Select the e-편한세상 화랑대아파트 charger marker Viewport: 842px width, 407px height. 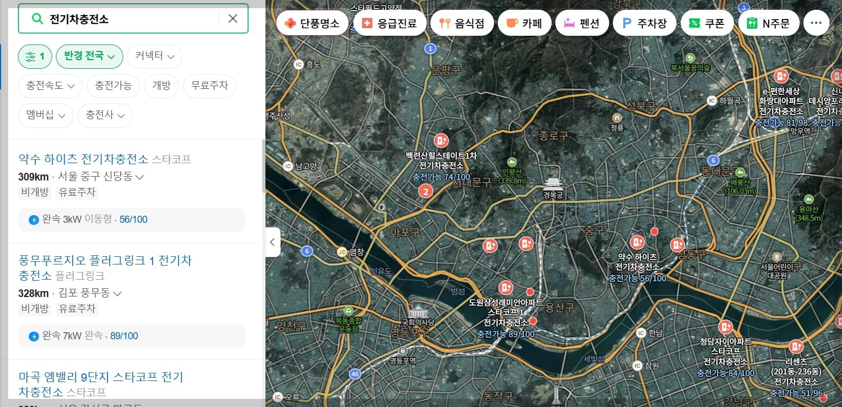(781, 75)
